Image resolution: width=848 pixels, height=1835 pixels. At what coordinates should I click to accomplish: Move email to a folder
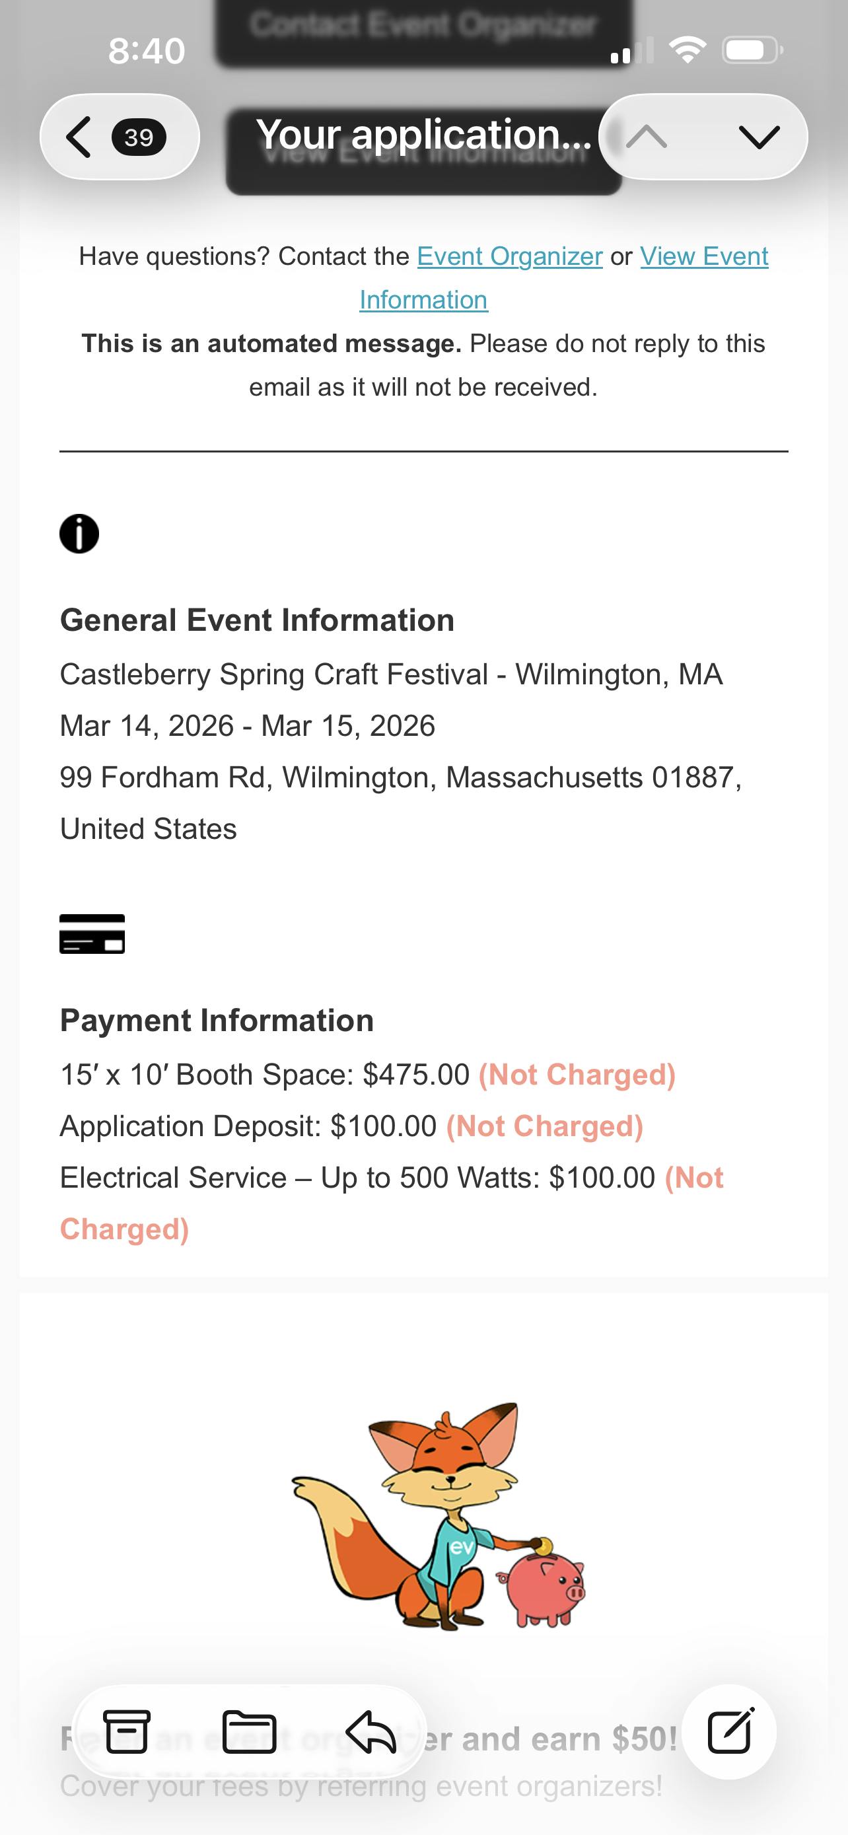[249, 1732]
